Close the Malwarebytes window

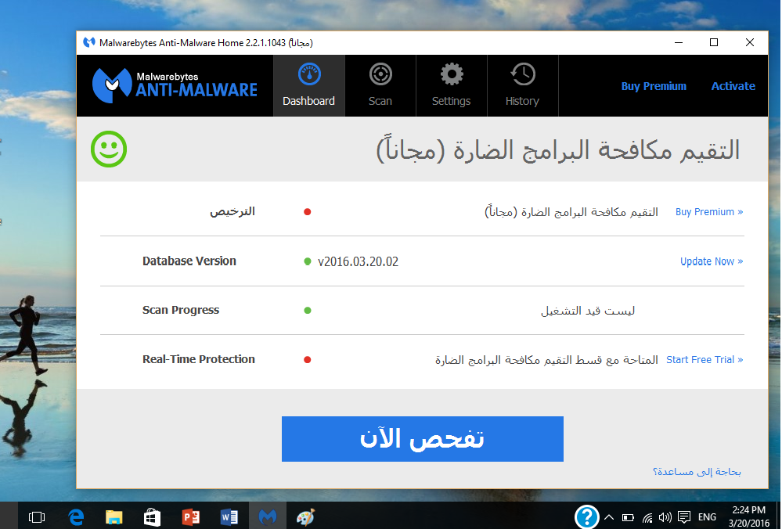pyautogui.click(x=750, y=43)
